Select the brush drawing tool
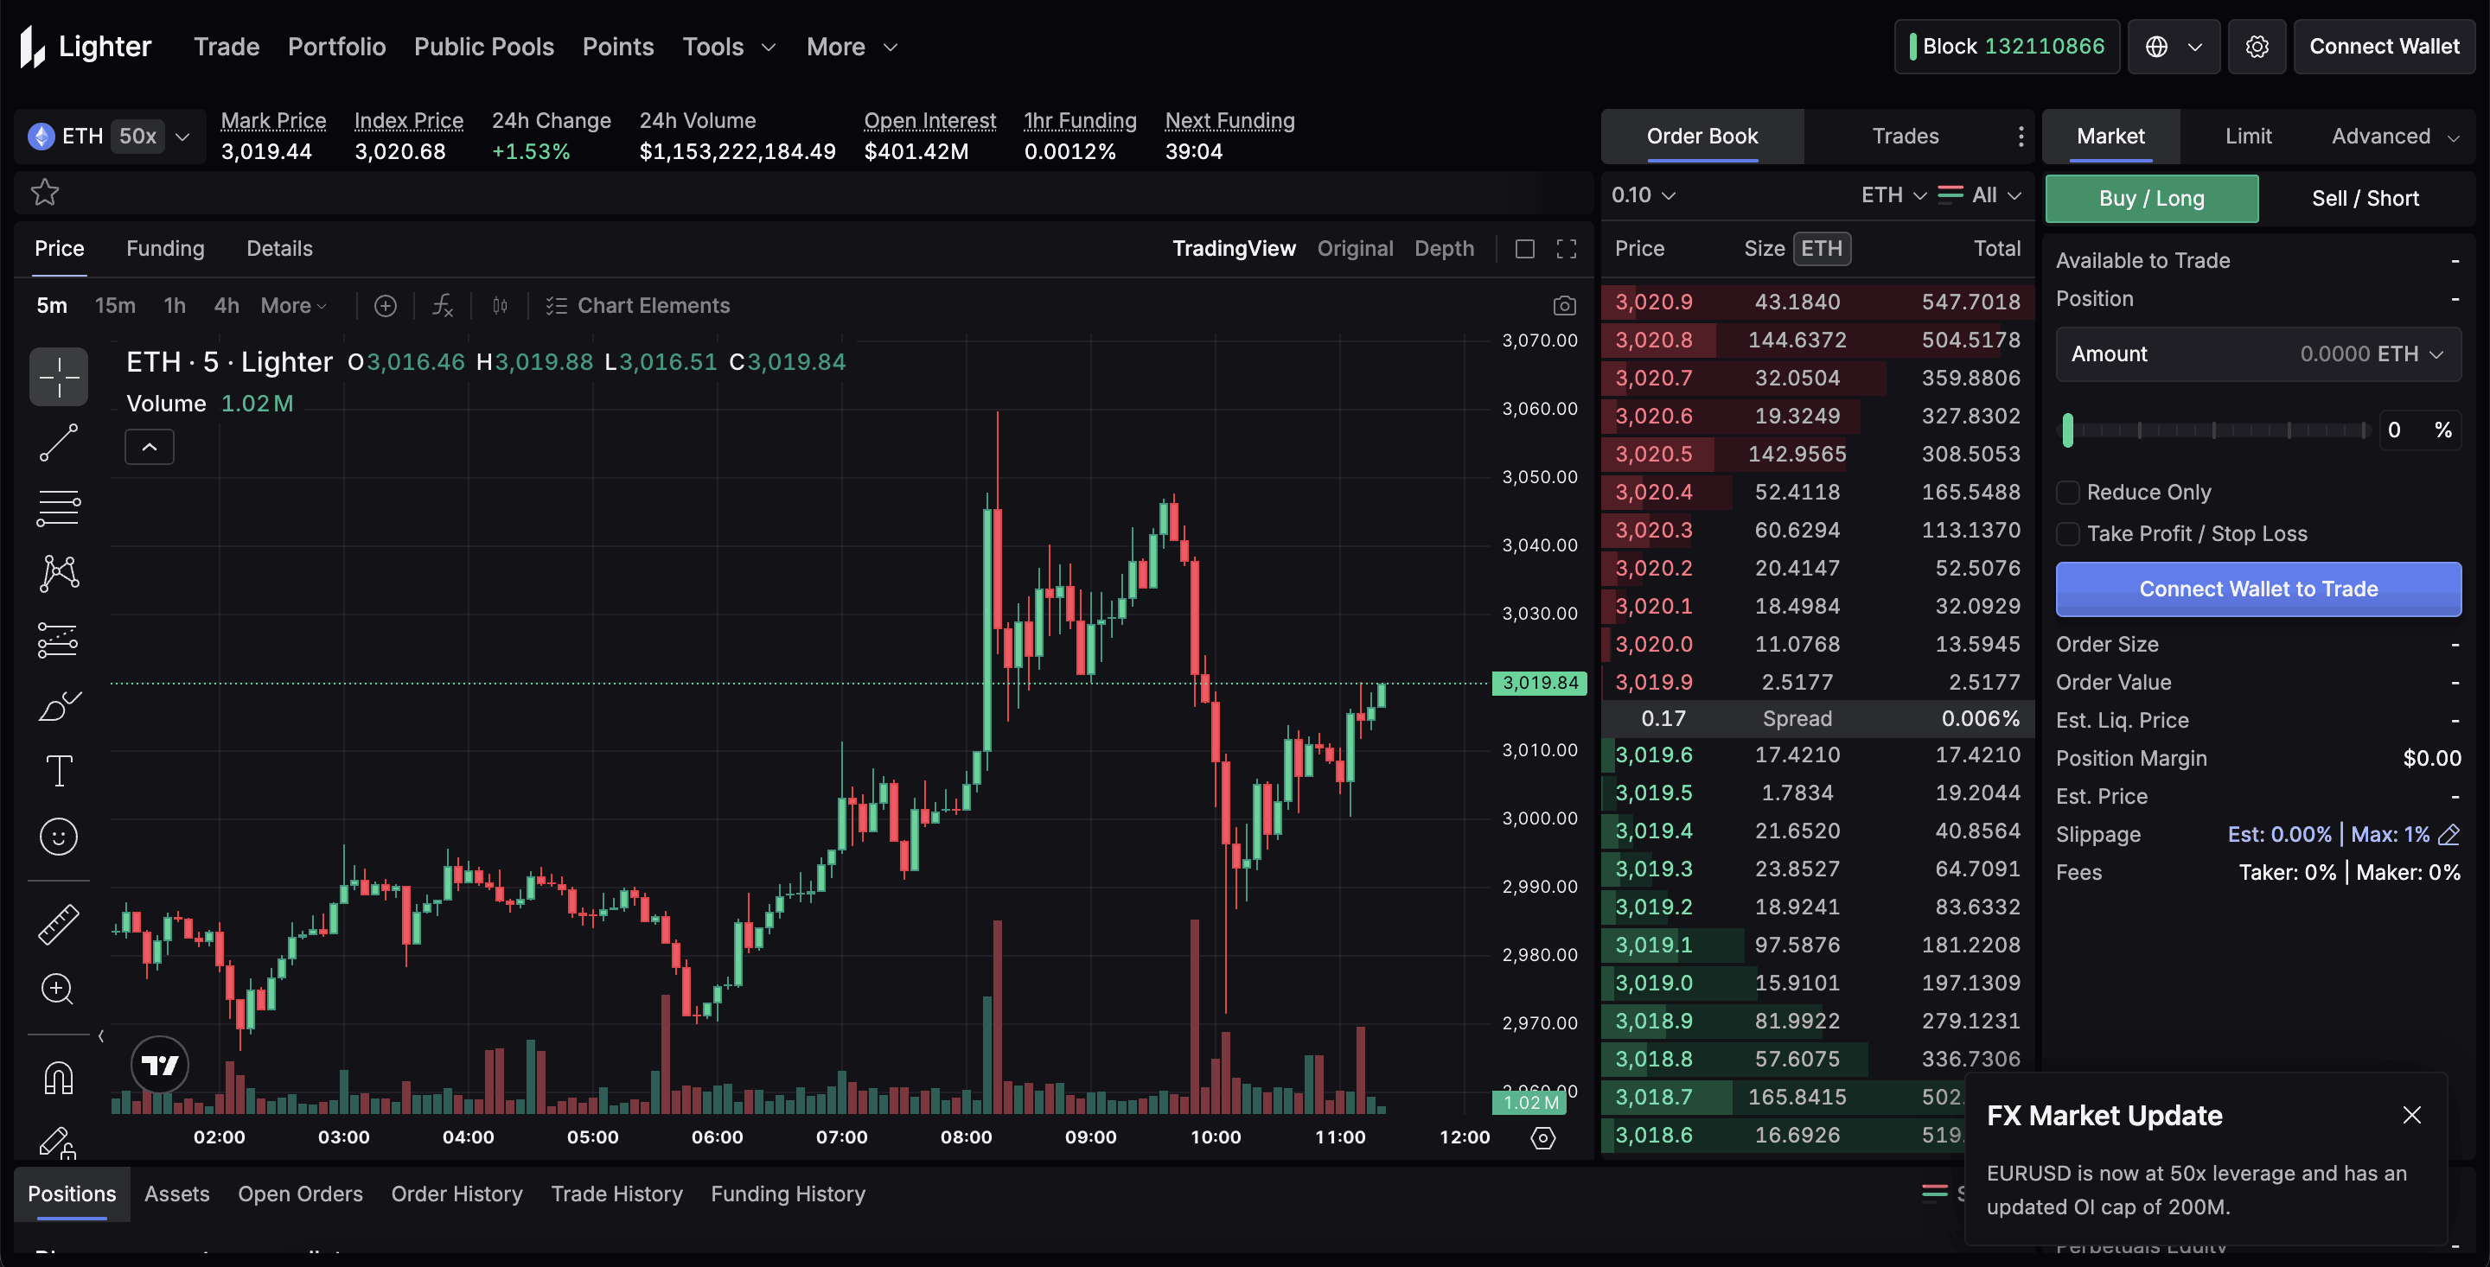The width and height of the screenshot is (2490, 1267). click(58, 704)
